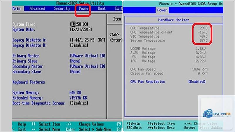Click the PhoenixBIOS Select Menu footer hint

coord(49,129)
